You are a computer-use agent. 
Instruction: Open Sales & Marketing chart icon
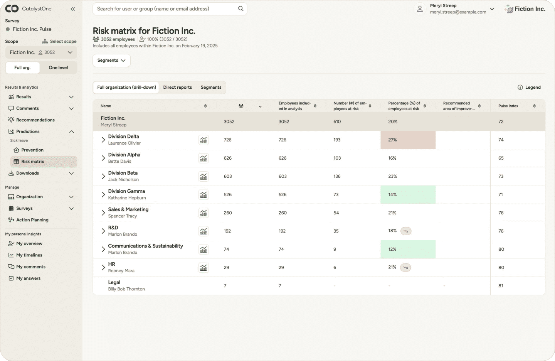[203, 213]
